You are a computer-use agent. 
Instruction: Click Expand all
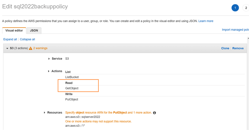coord(10,39)
